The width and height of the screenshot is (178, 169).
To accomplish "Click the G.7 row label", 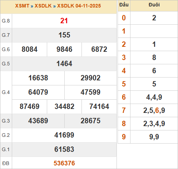I will click(x=6, y=35).
